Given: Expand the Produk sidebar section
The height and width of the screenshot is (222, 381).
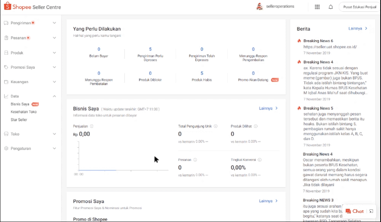Looking at the screenshot, I should [54, 53].
